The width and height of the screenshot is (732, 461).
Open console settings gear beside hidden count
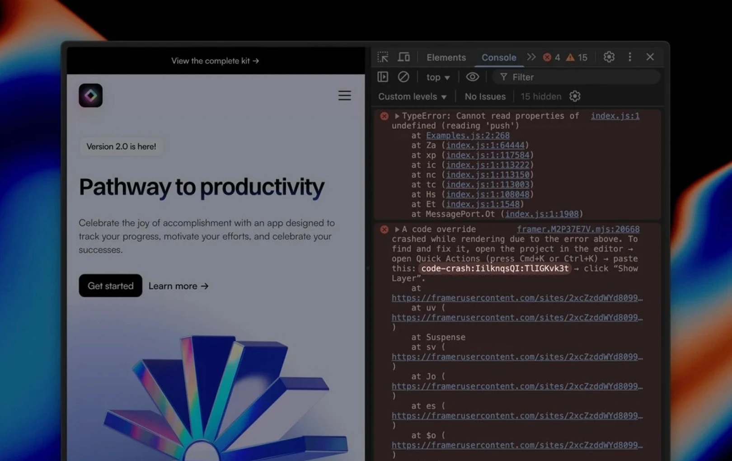(575, 96)
